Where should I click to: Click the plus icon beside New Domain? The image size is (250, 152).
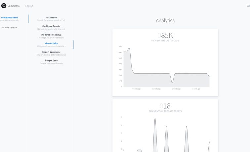pyautogui.click(x=3, y=28)
